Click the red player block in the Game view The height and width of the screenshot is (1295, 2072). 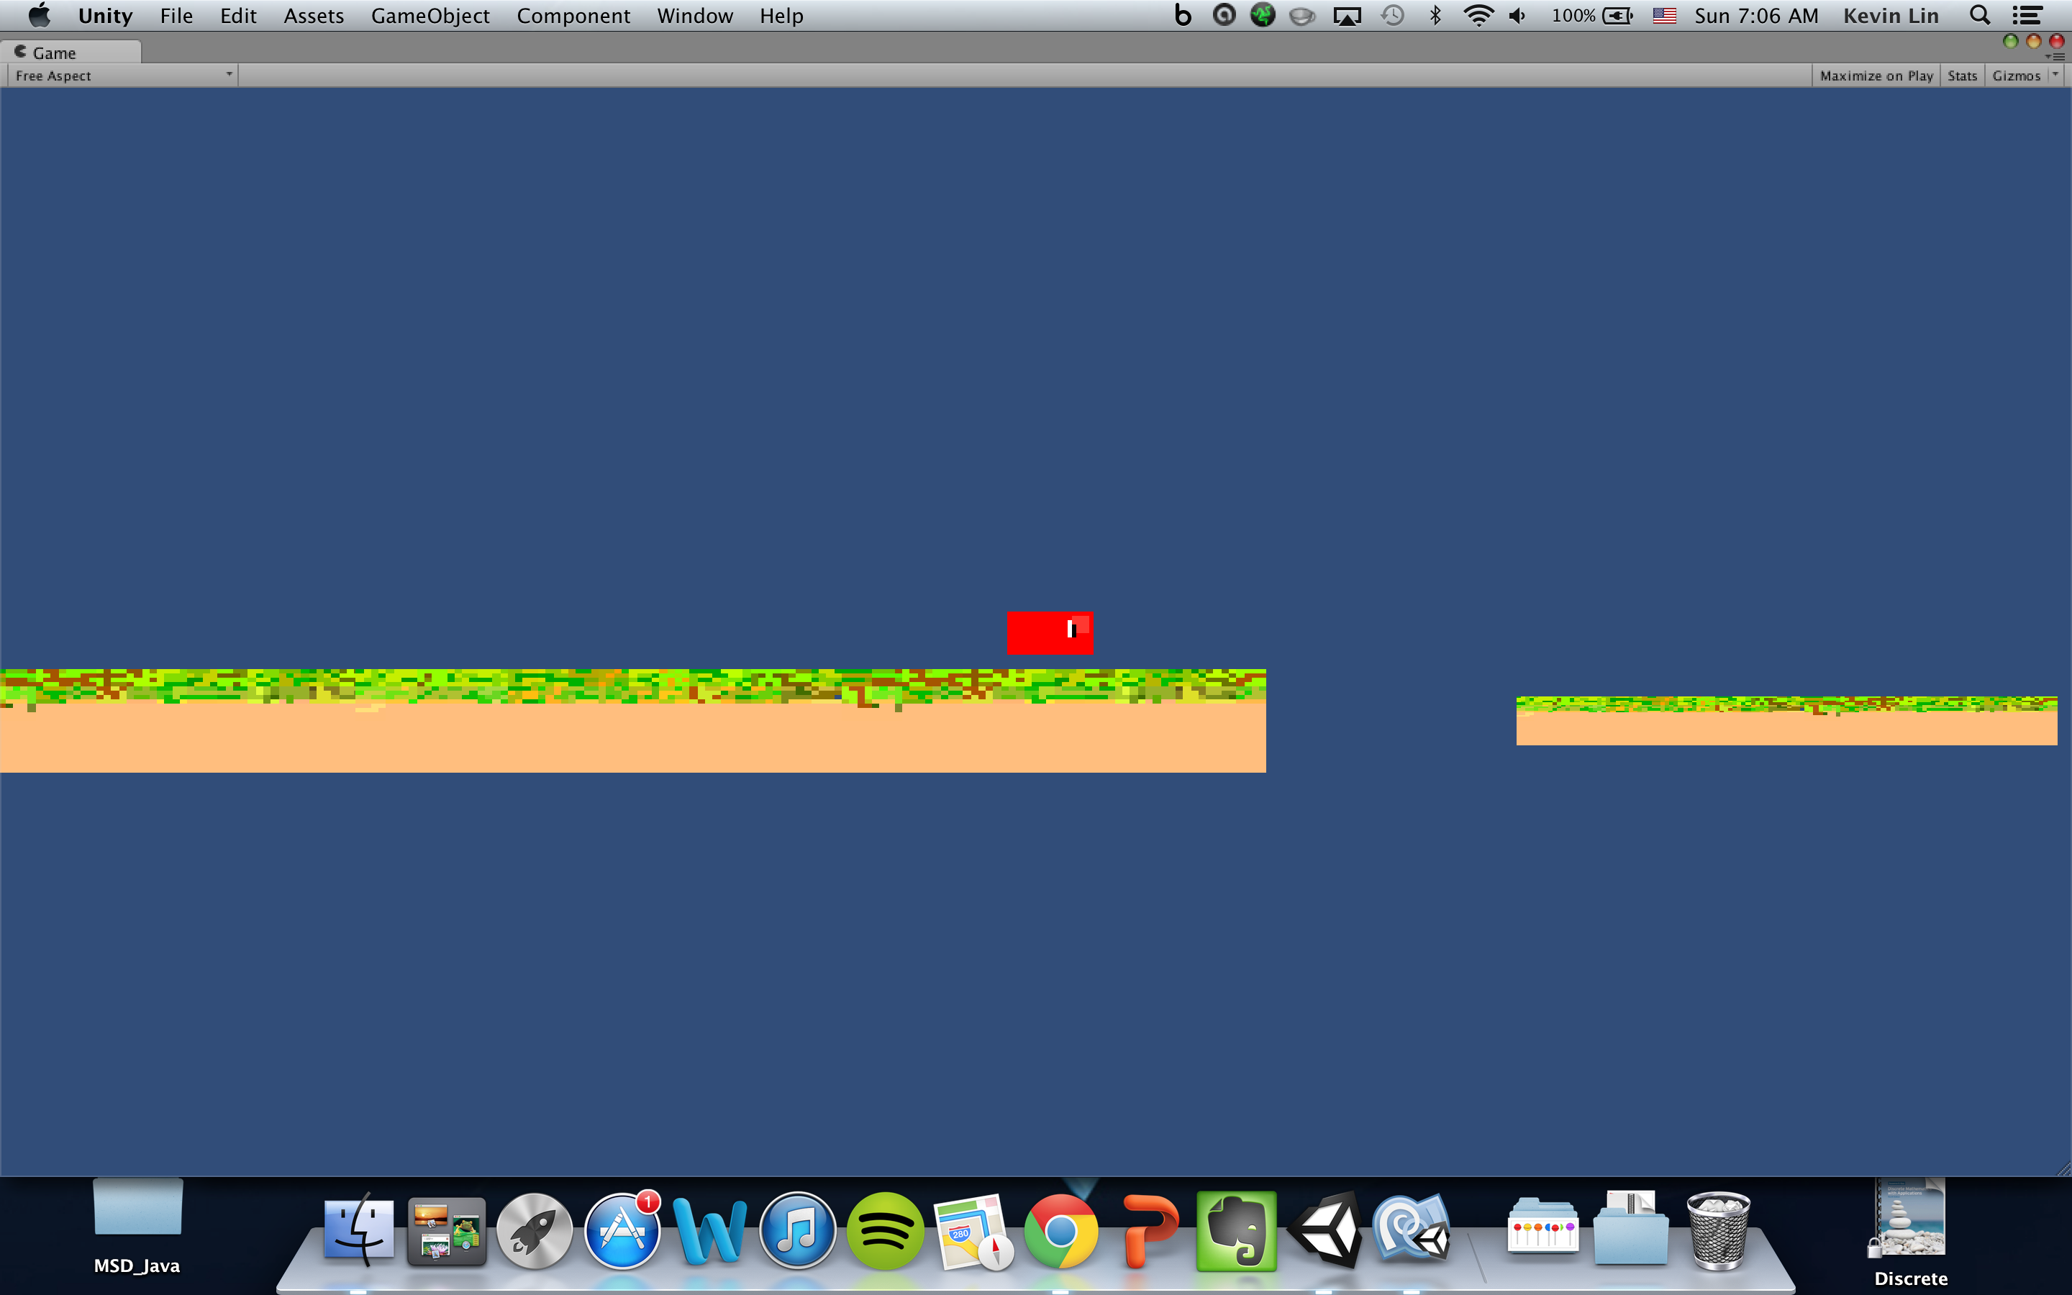tap(1049, 632)
